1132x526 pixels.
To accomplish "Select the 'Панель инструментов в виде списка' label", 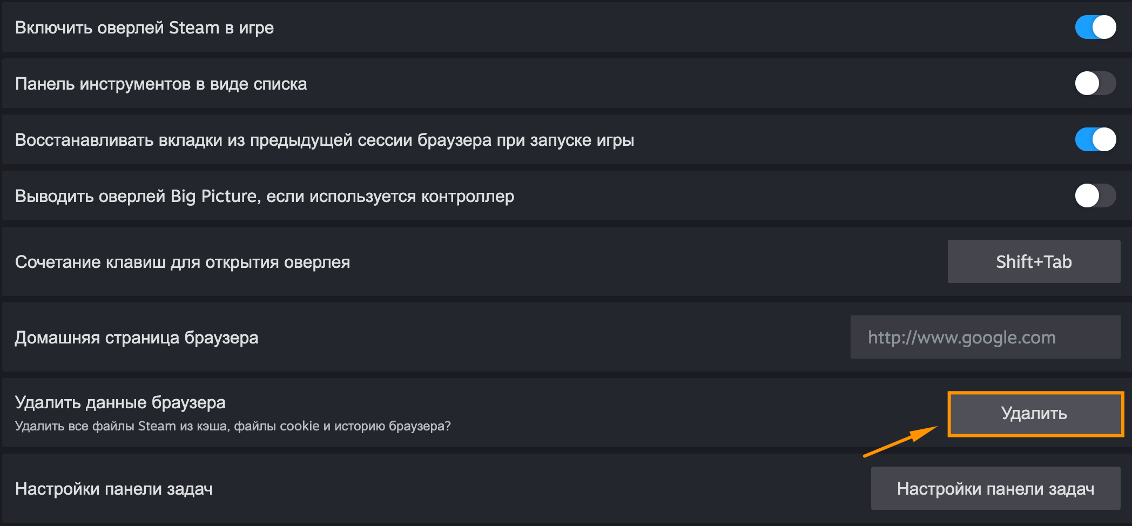I will (x=161, y=84).
